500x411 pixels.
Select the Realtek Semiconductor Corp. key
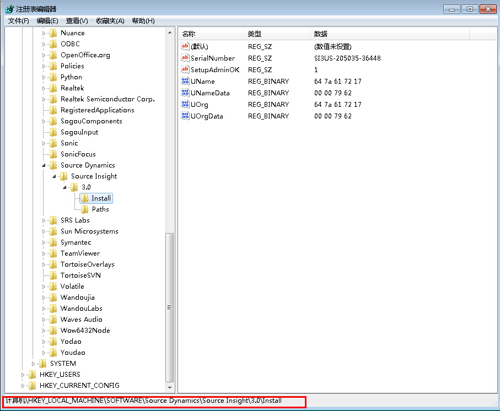pos(107,99)
